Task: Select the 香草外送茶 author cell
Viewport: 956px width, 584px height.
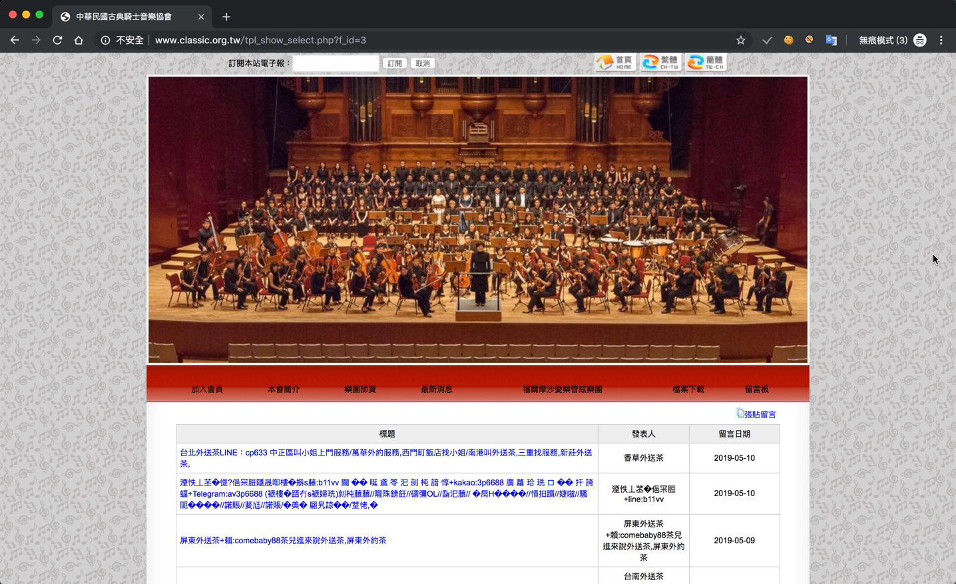Action: coord(644,458)
